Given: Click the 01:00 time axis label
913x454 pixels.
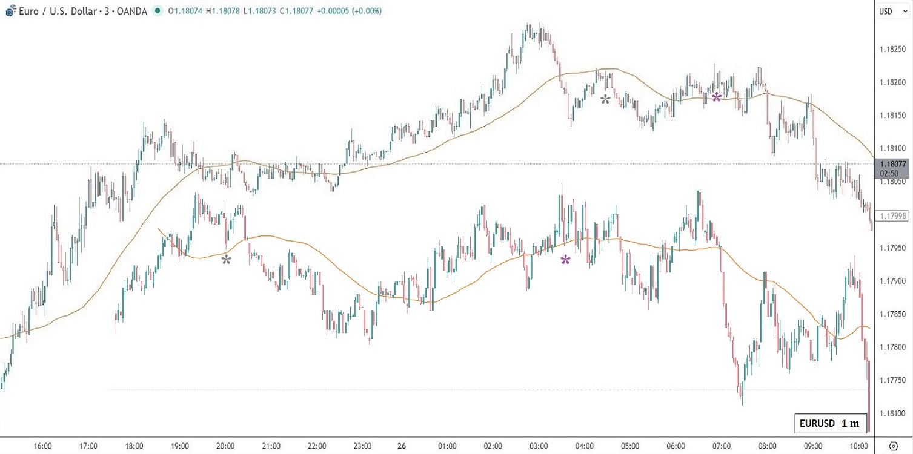Looking at the screenshot, I should pos(447,446).
